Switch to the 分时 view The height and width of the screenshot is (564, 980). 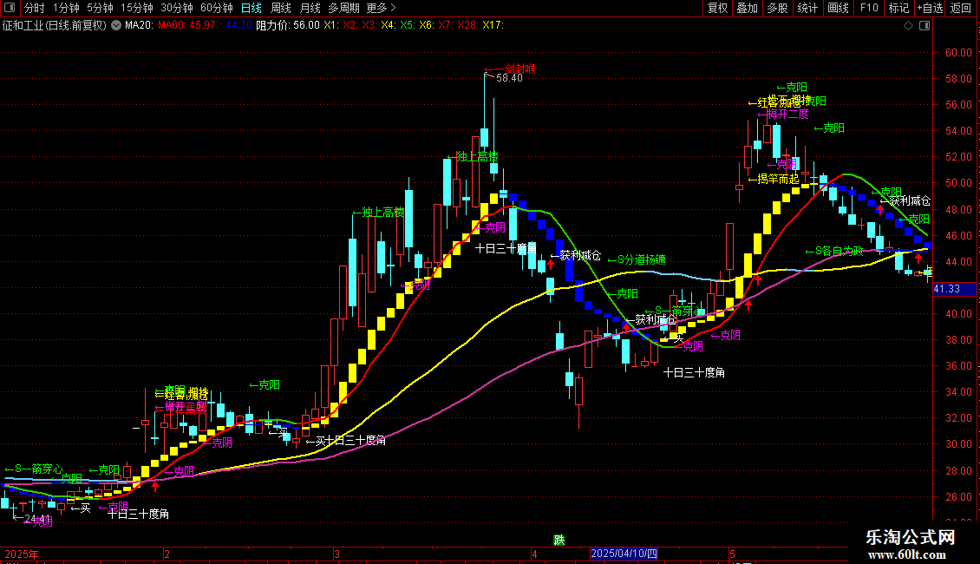(35, 8)
